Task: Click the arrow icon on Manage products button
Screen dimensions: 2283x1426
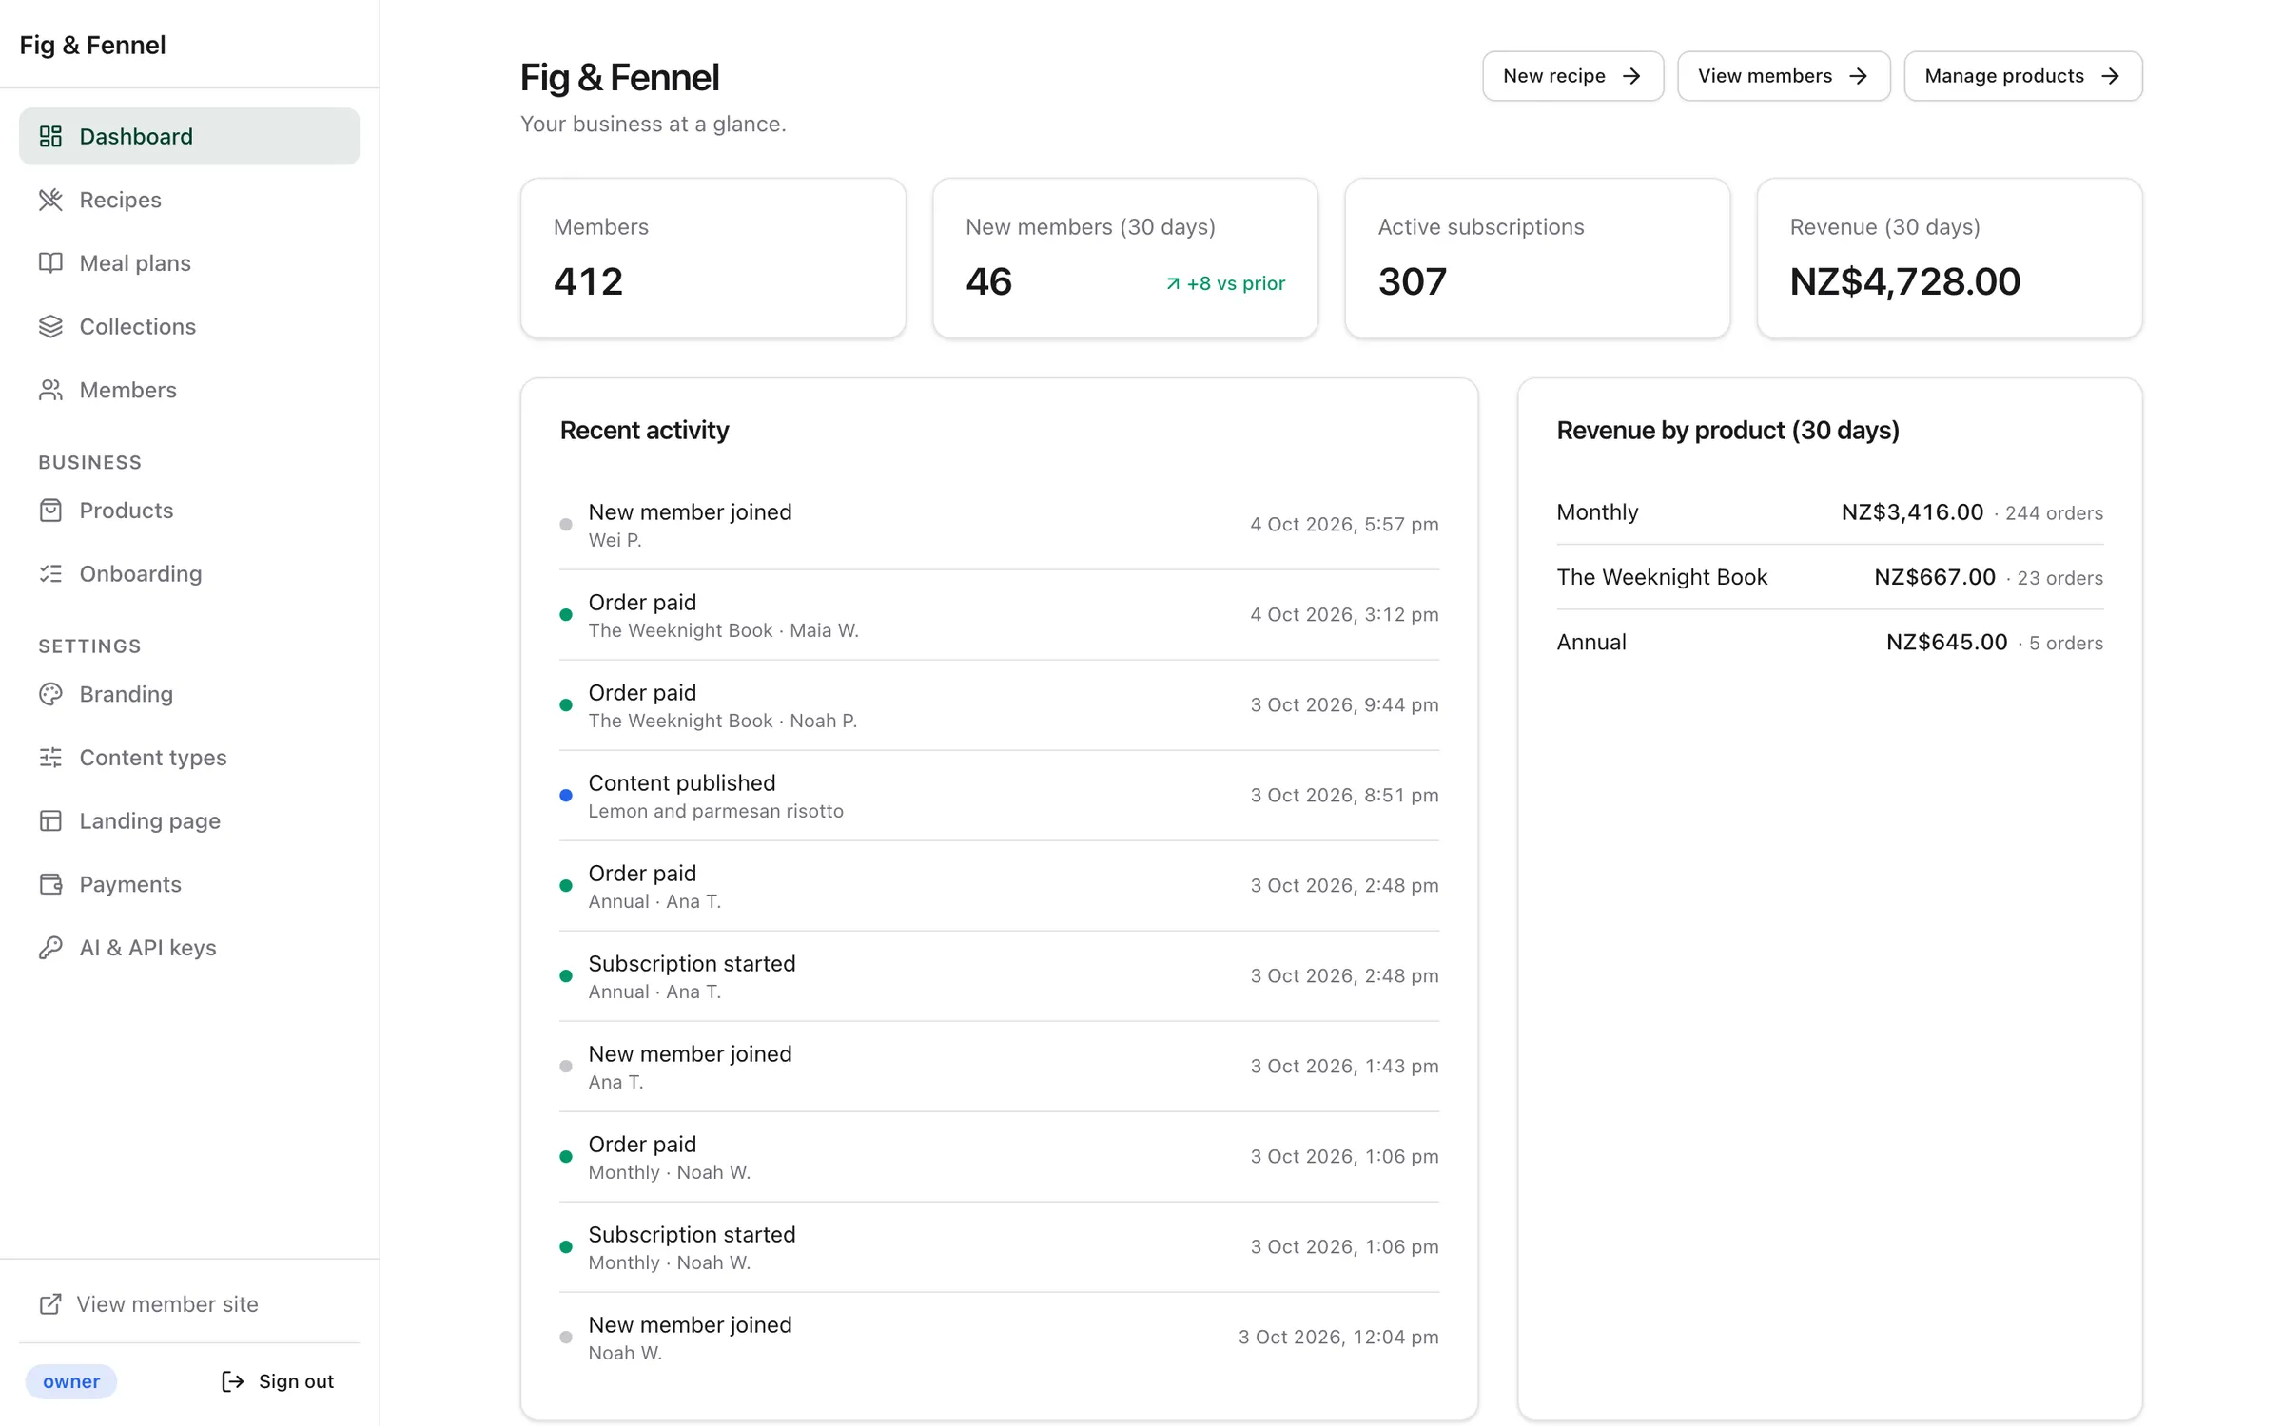Action: pos(2110,76)
